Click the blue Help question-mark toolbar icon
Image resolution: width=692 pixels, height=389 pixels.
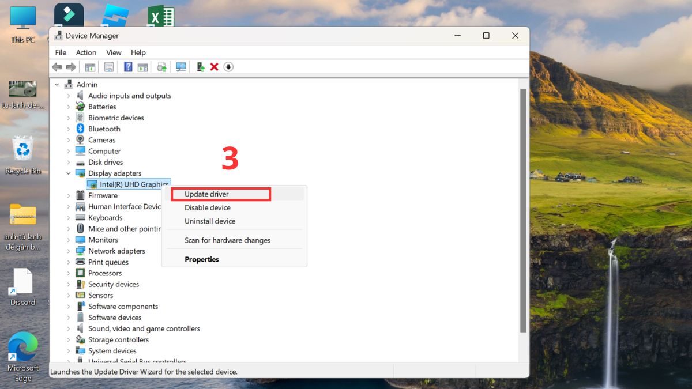click(x=129, y=67)
